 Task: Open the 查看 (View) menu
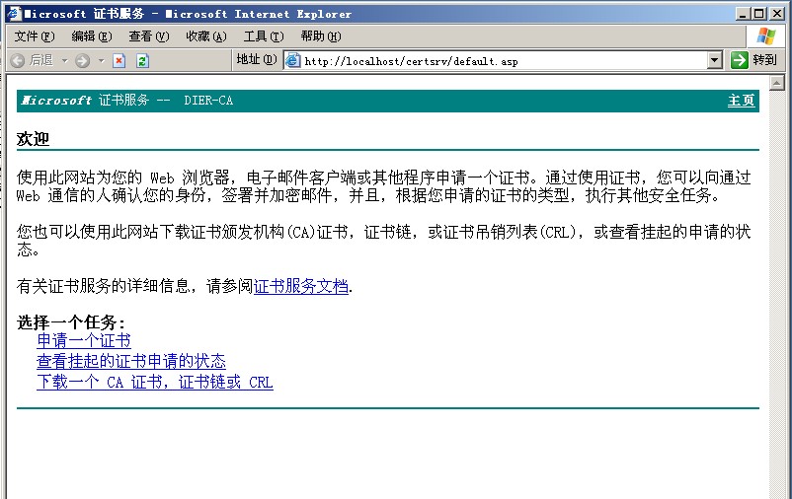click(148, 36)
